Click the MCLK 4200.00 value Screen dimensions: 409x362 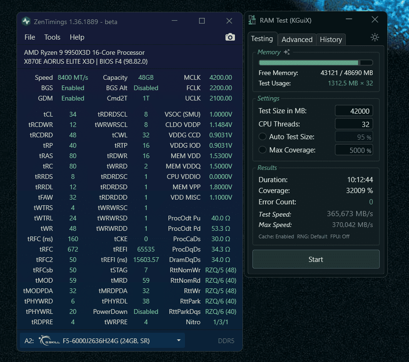[220, 77]
